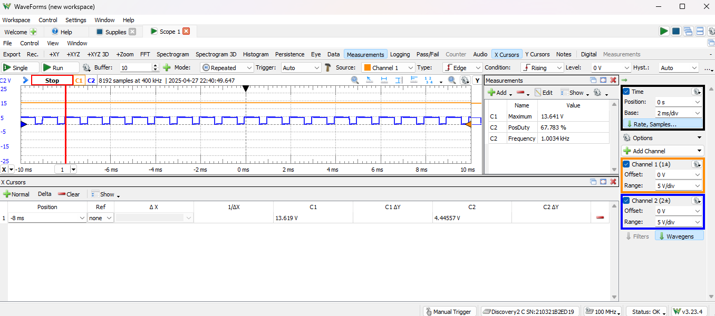Click the digit-format 1 2 3 4 icon
Screen dimensions: 715x316
(429, 80)
